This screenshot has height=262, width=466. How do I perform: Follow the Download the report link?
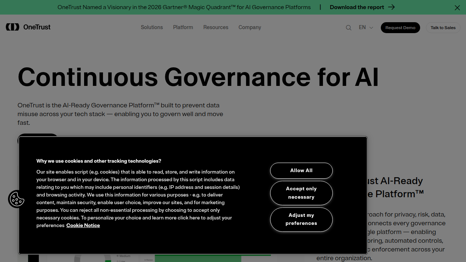point(357,7)
